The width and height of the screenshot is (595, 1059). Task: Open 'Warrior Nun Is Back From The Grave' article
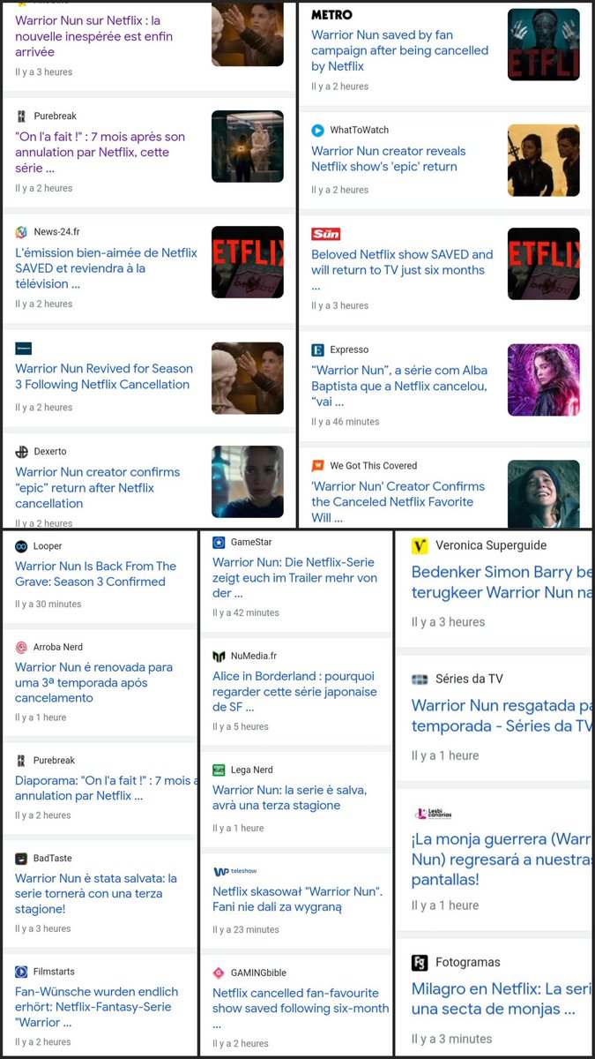coord(95,574)
